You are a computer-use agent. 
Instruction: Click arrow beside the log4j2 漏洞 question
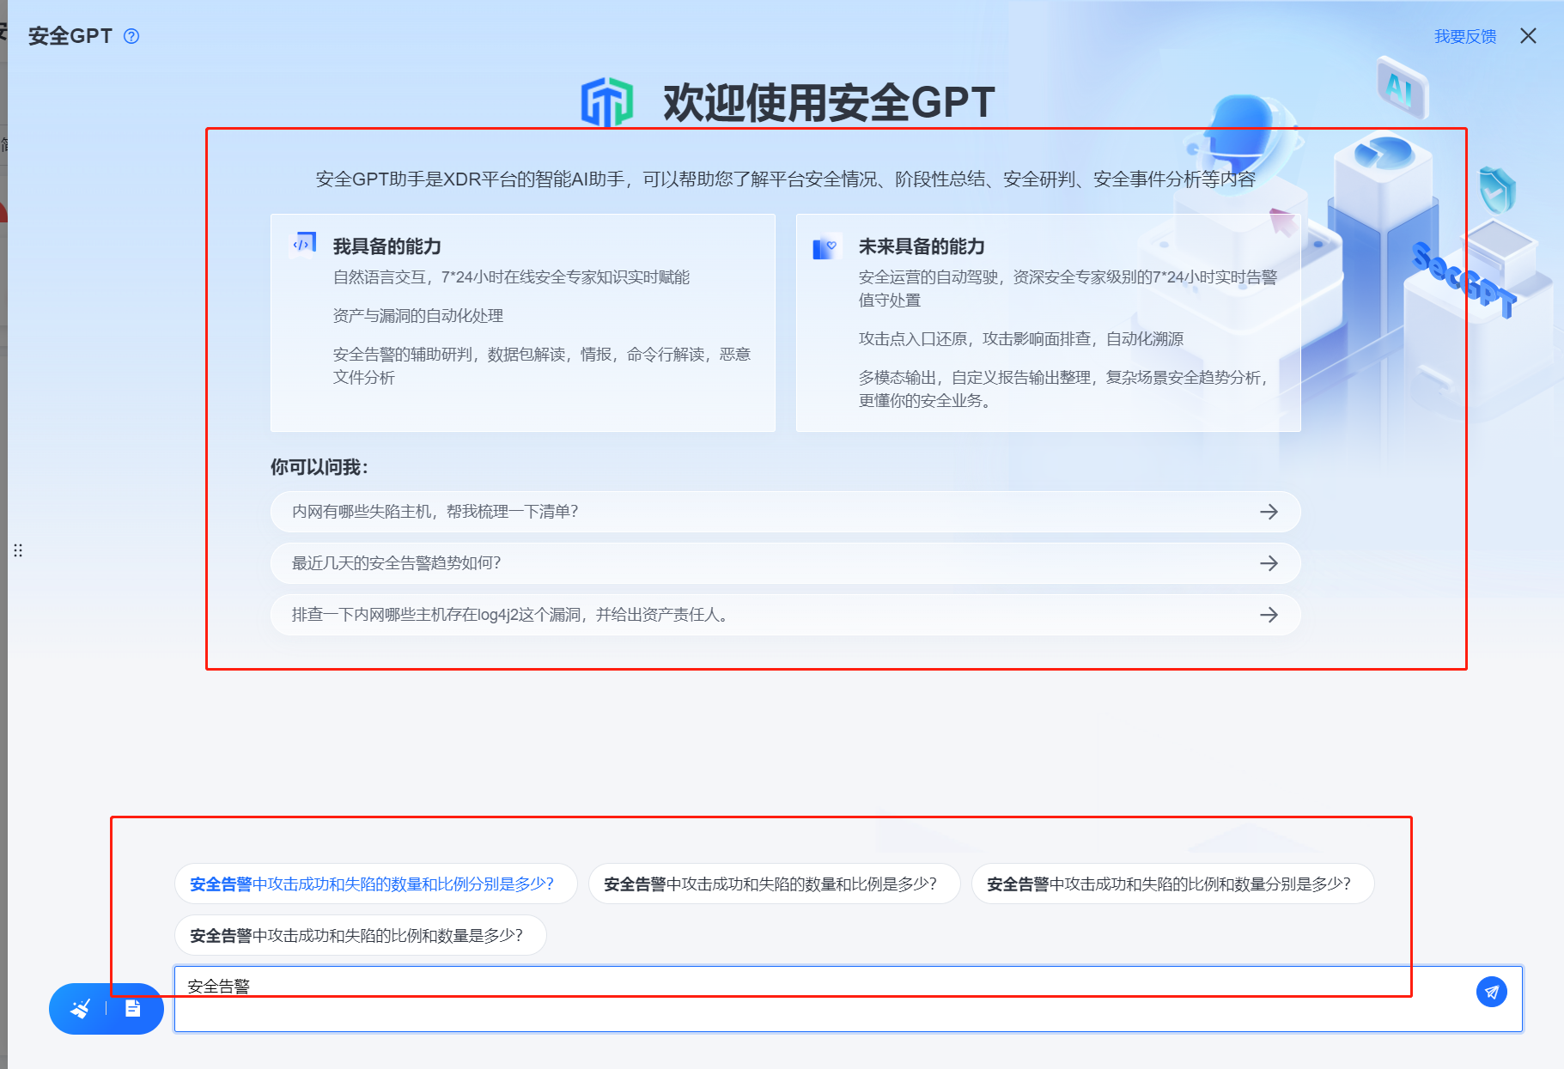[x=1269, y=615]
